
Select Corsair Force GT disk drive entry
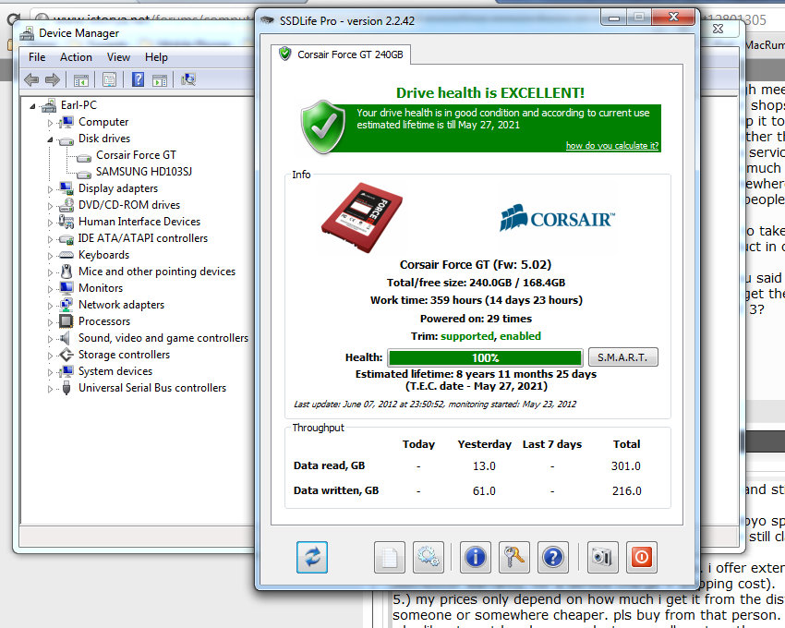136,155
